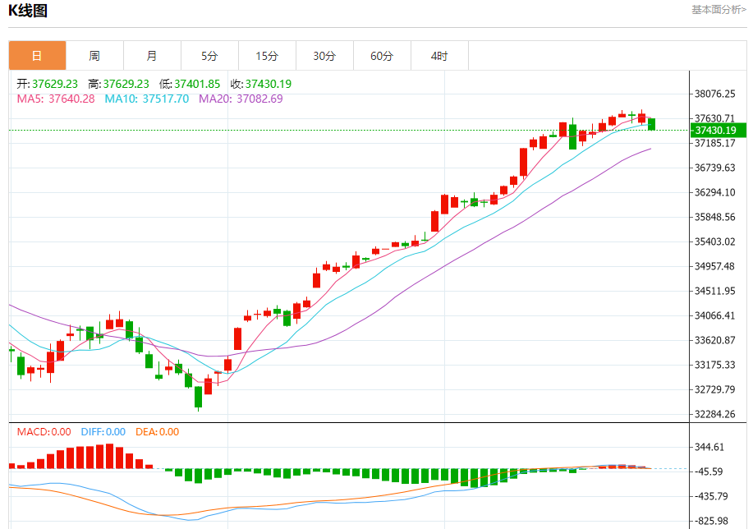The image size is (753, 529).
Task: Click the -435.79 MACD axis label
Action: click(x=711, y=496)
